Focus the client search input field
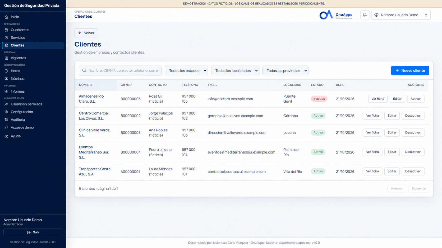 120,70
